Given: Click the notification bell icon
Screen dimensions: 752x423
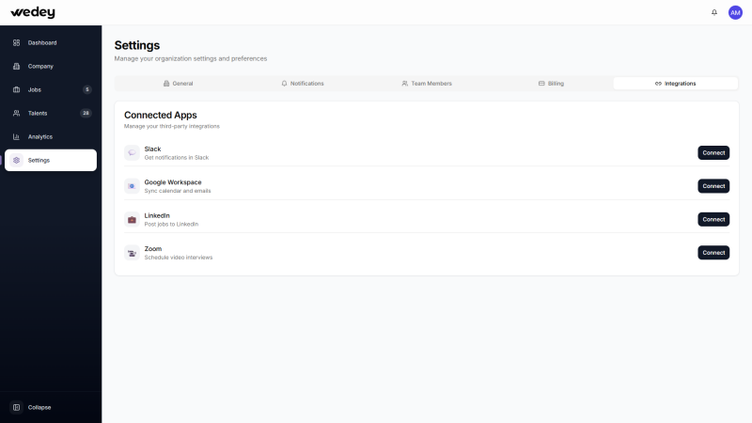Looking at the screenshot, I should [x=714, y=12].
